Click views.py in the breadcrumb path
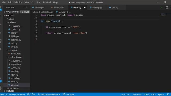The width and height of the screenshot is (171, 96). click(x=63, y=12)
